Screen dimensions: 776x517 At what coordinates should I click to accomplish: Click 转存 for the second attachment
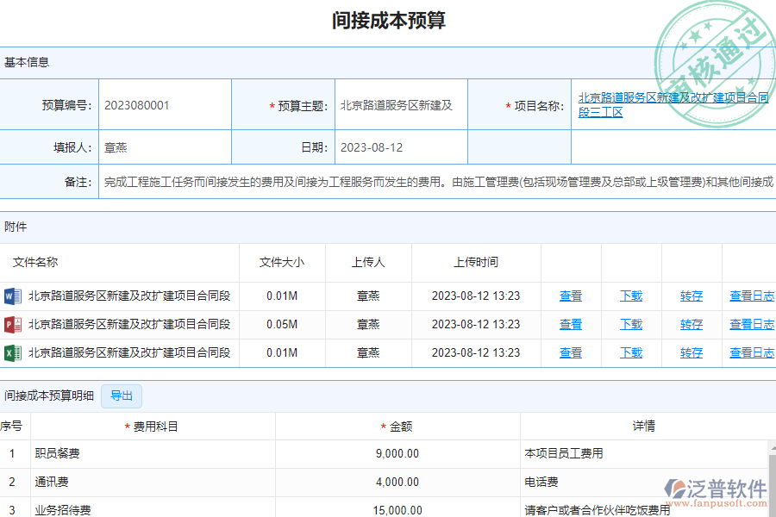691,324
